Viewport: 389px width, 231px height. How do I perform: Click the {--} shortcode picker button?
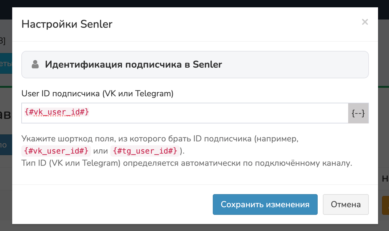click(x=358, y=113)
